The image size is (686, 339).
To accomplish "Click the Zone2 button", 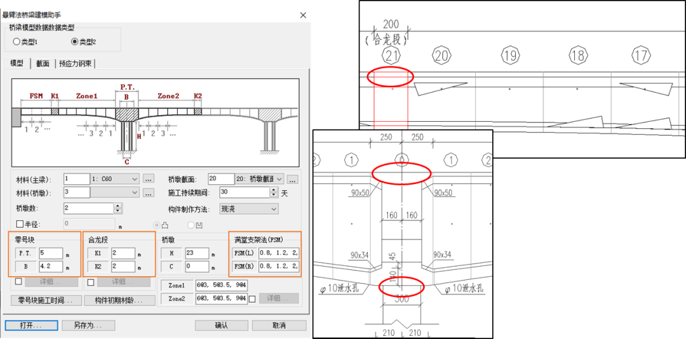I will click(177, 299).
